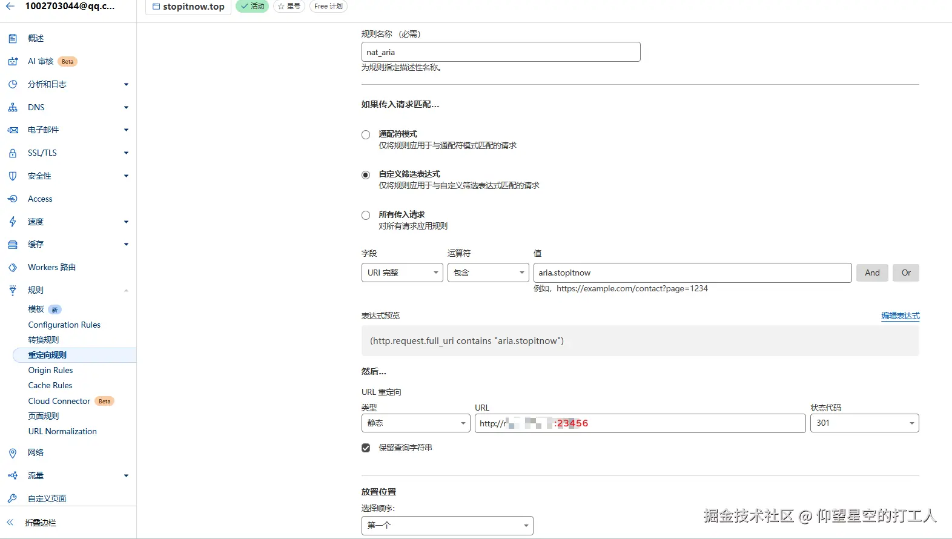Open Cache Rules menu item
Image resolution: width=952 pixels, height=539 pixels.
tap(50, 385)
